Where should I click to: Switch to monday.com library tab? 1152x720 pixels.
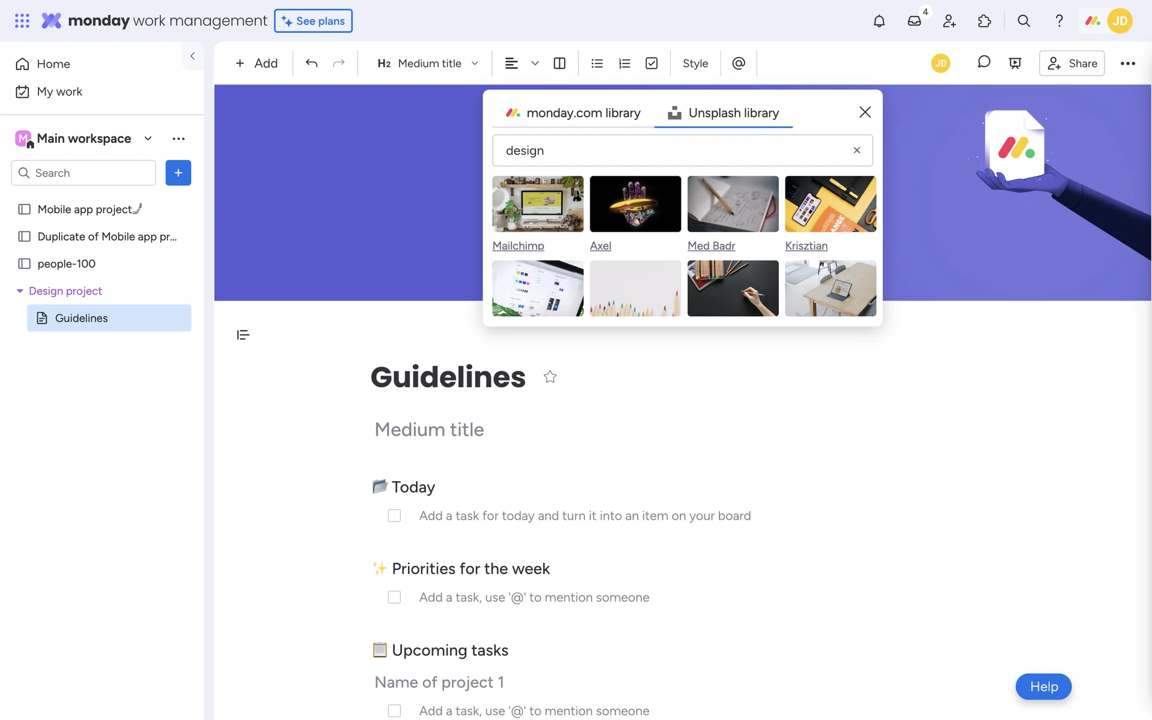pyautogui.click(x=573, y=113)
